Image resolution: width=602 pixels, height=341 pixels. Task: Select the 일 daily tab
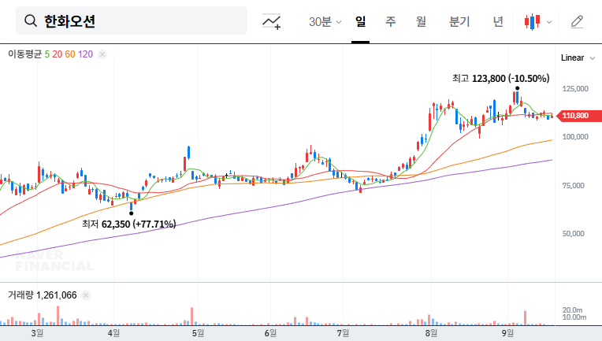361,21
